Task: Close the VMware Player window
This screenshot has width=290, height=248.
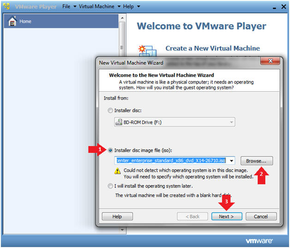Action: point(284,6)
